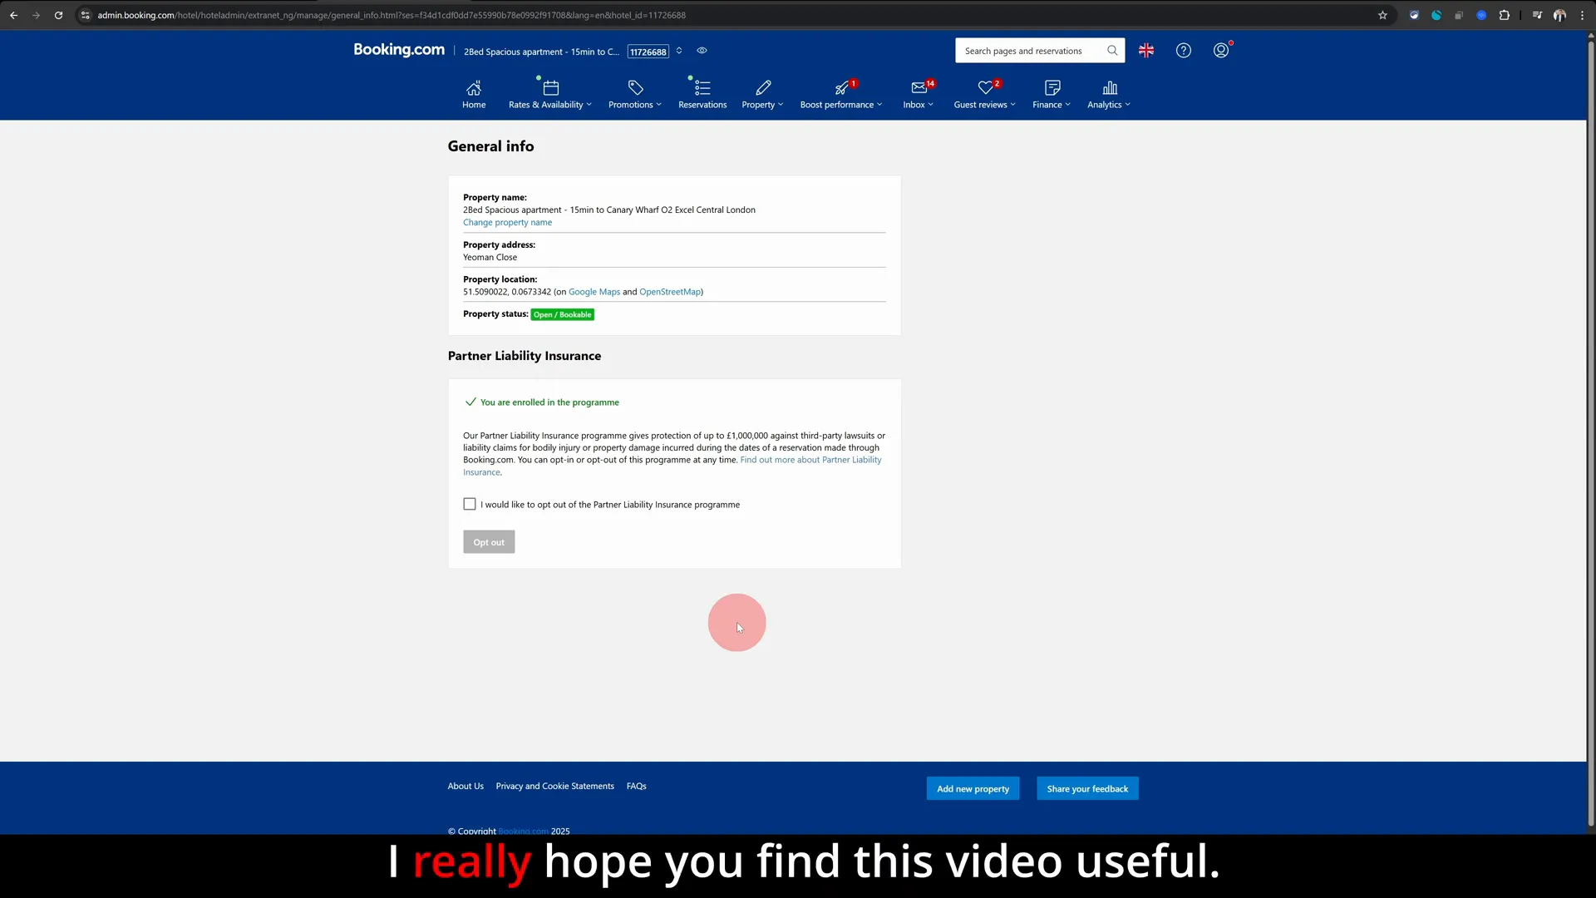Change language via UK flag icon
Image resolution: width=1596 pixels, height=898 pixels.
1146,51
